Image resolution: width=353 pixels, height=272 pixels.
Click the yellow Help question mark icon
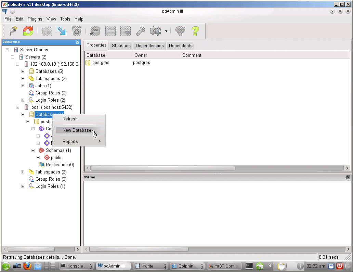(195, 31)
